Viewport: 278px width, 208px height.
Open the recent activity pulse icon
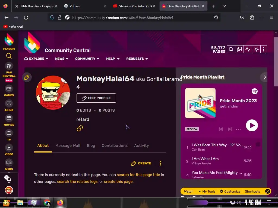click(248, 49)
